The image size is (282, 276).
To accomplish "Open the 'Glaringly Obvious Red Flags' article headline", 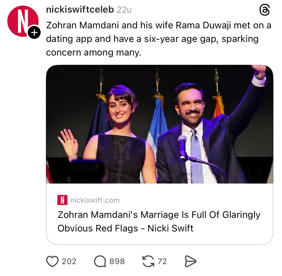I will tap(159, 221).
